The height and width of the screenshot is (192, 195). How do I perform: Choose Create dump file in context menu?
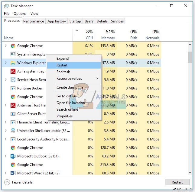(74, 87)
